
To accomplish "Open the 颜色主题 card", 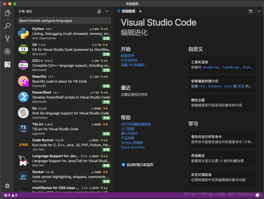I will (x=222, y=103).
